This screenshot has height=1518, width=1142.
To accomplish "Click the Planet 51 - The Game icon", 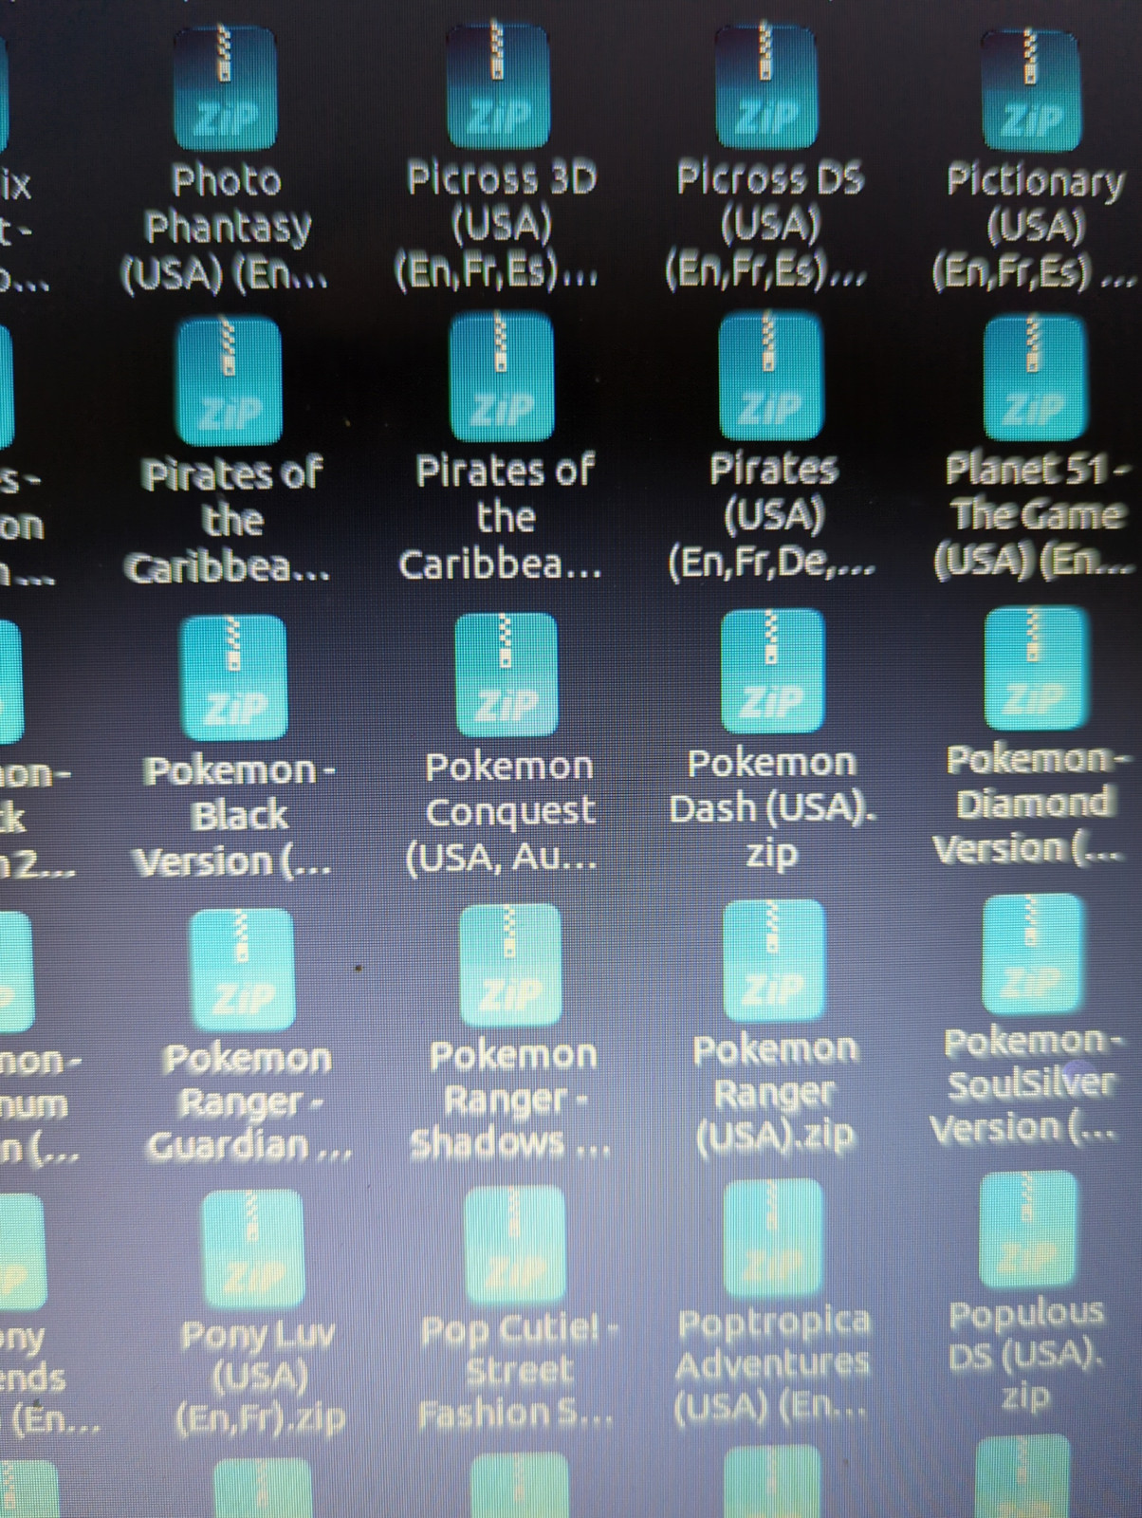I will click(1035, 378).
